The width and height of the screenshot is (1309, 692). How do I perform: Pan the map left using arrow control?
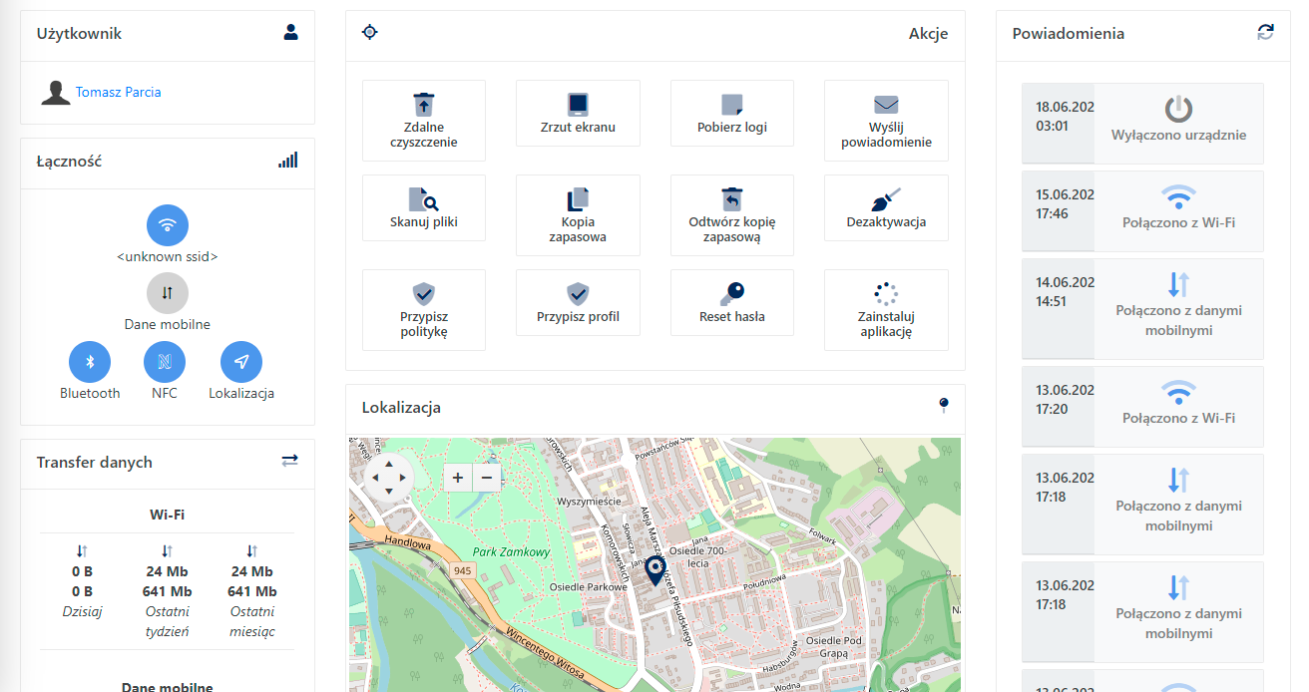(374, 478)
